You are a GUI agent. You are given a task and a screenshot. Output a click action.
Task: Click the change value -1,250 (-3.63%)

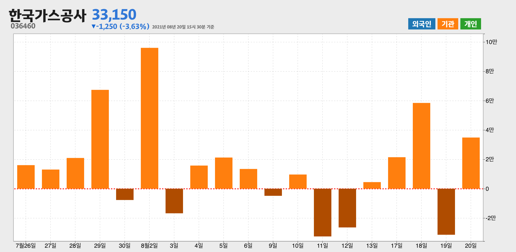[120, 26]
